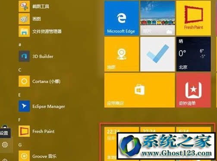Open Cortana (小娜) app icon
This screenshot has height=161, width=217.
click(x=24, y=81)
